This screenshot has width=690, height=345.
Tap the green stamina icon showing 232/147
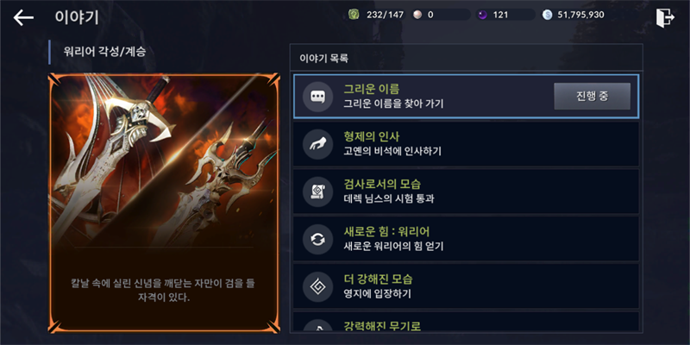click(x=354, y=15)
